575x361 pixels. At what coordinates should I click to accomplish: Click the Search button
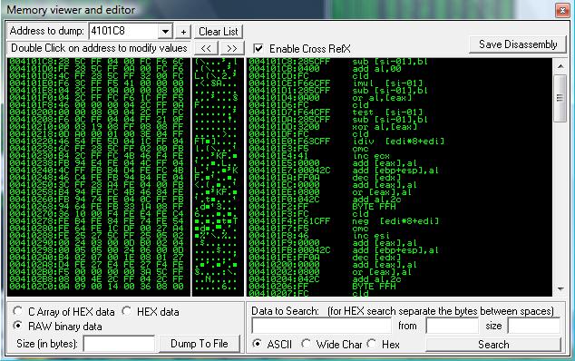click(493, 345)
